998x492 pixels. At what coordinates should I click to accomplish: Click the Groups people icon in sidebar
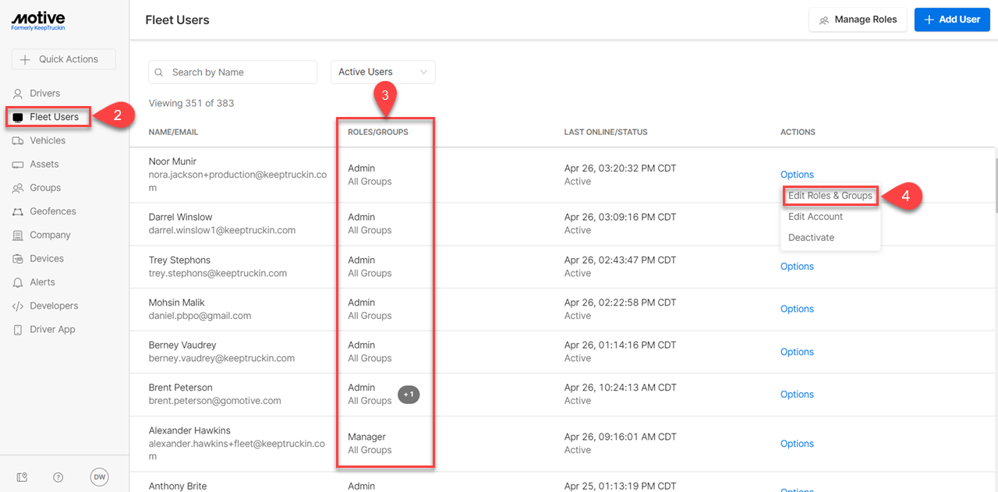pyautogui.click(x=18, y=188)
